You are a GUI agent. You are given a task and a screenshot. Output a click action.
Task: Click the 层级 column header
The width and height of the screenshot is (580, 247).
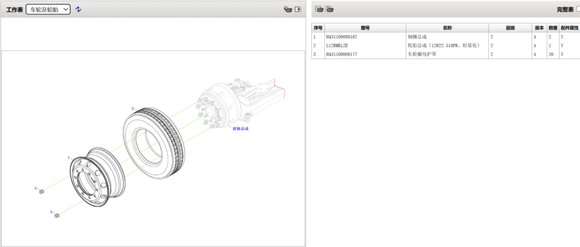(x=510, y=28)
